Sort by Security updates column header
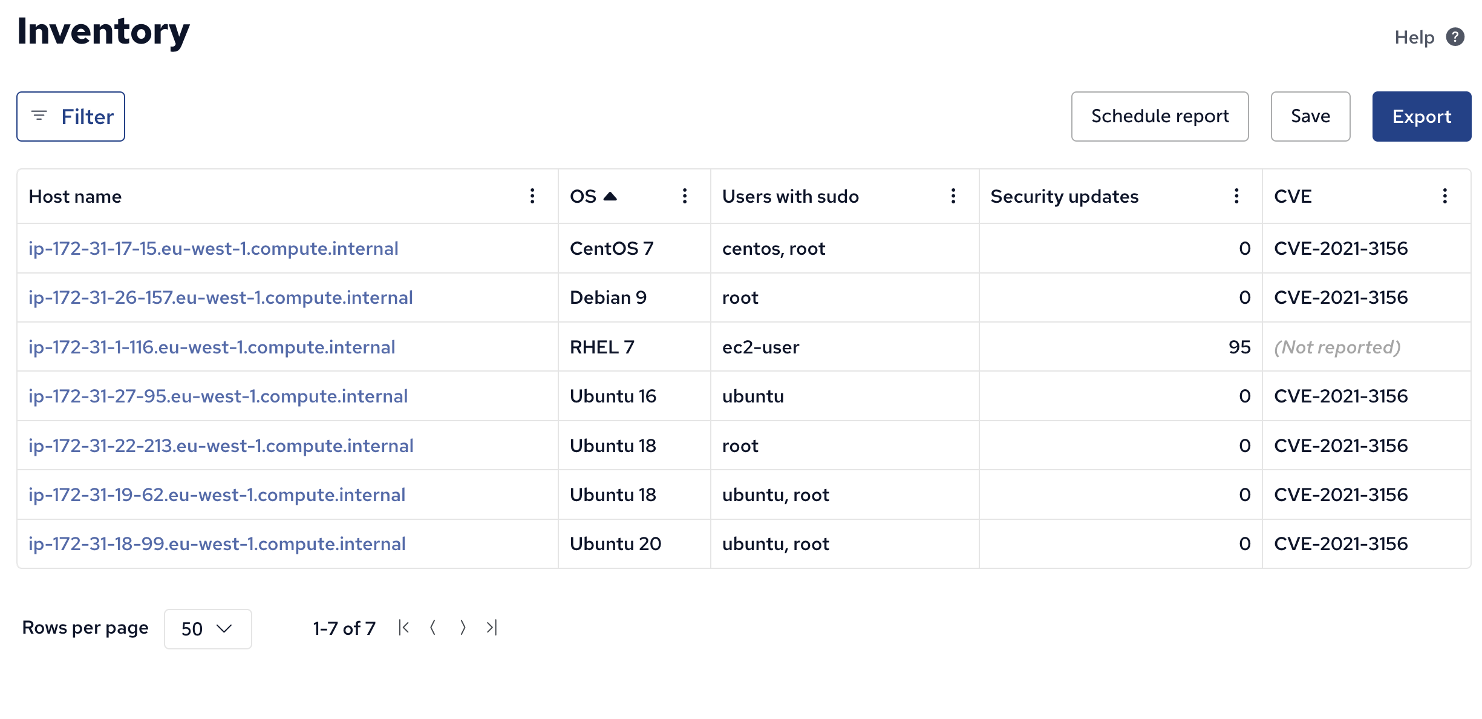 pyautogui.click(x=1065, y=196)
